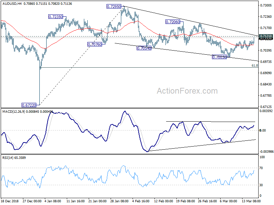Click the 27 Dec 00:00 date label
This screenshot has width=274, height=205.
pos(32,201)
